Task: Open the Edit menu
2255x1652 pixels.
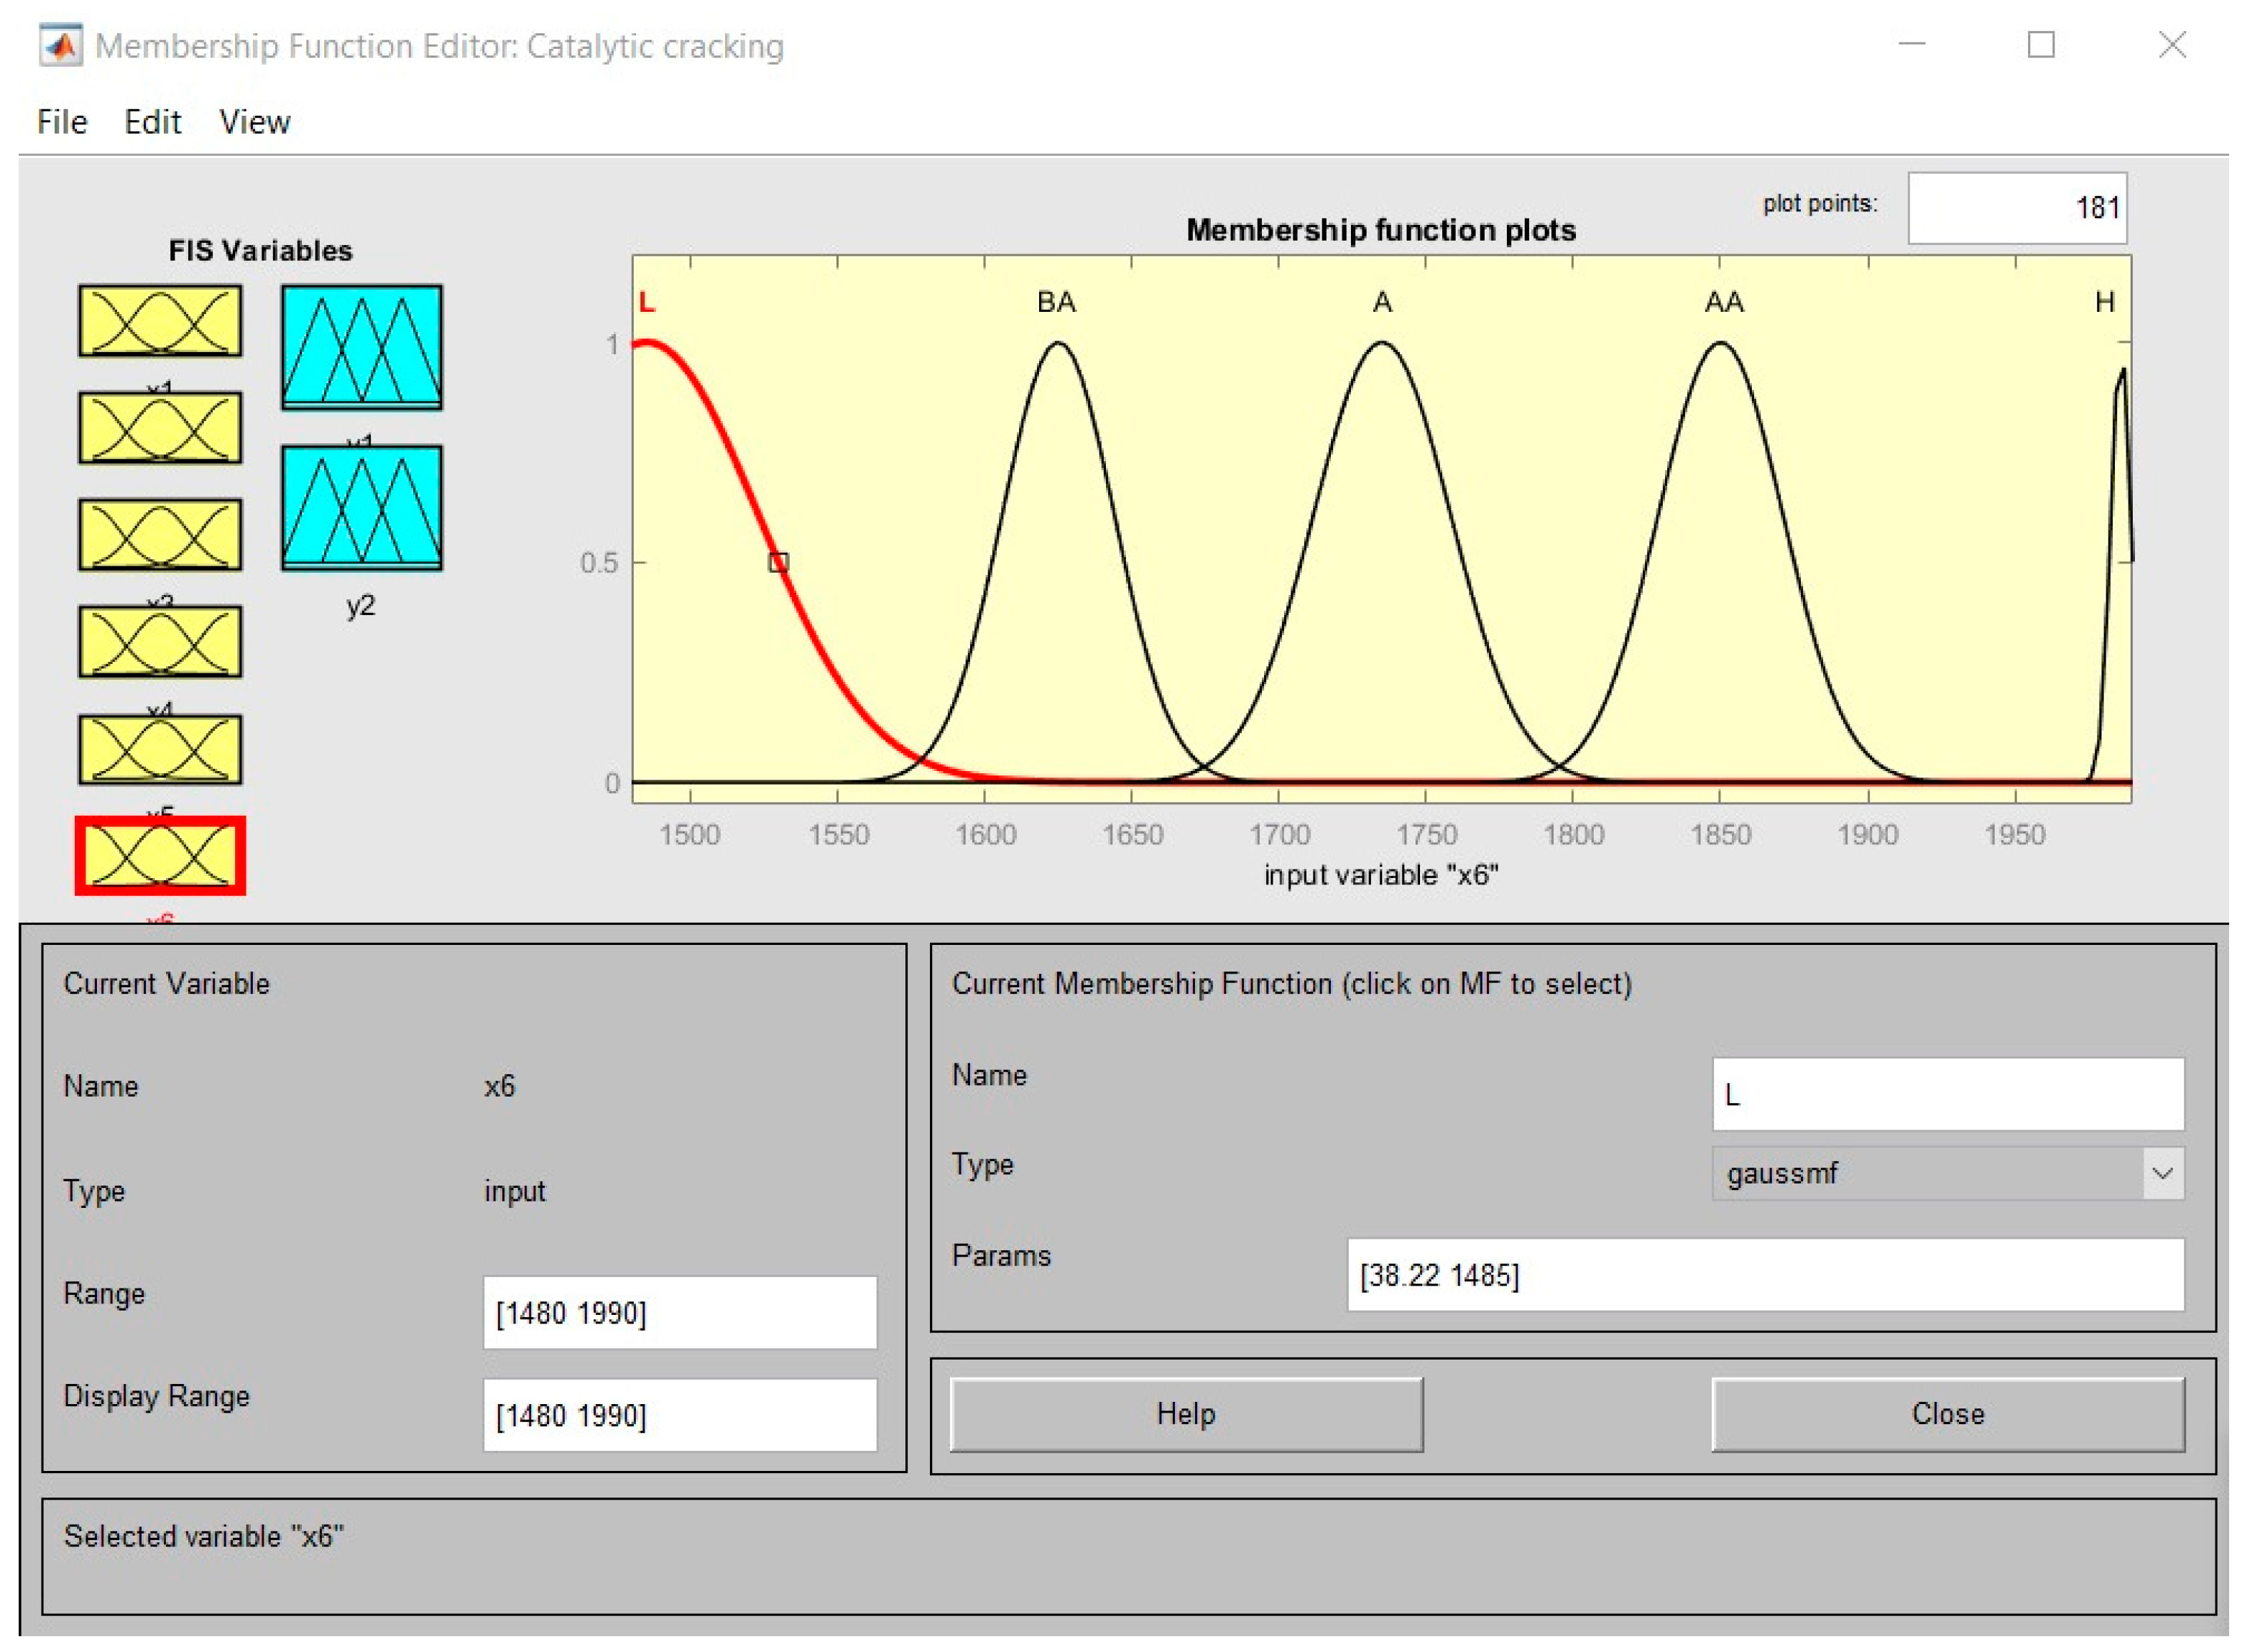Action: [x=152, y=122]
